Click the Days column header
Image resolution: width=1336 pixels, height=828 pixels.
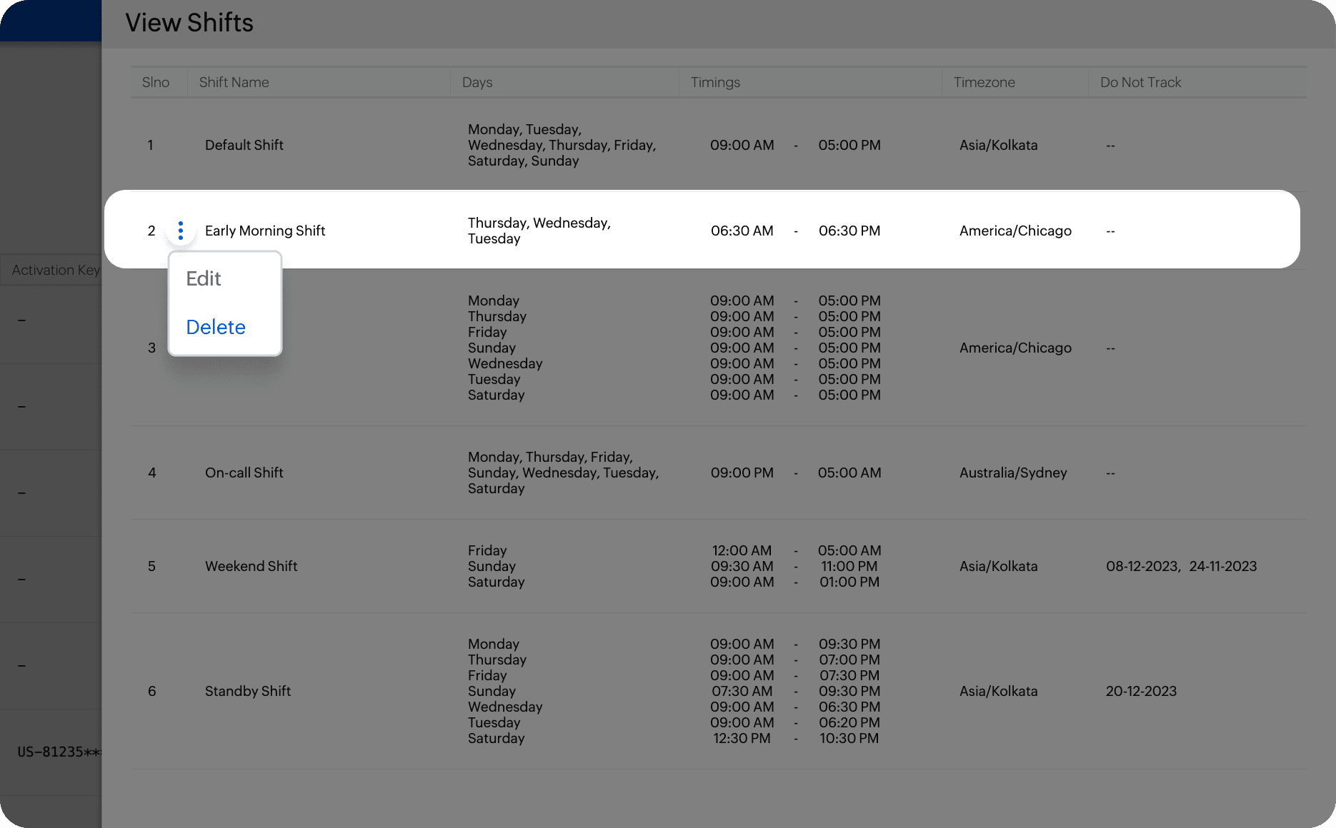pos(477,82)
